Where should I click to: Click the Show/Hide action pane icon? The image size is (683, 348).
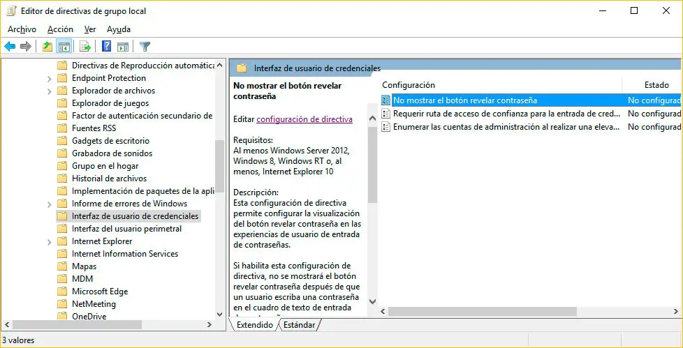pos(123,46)
